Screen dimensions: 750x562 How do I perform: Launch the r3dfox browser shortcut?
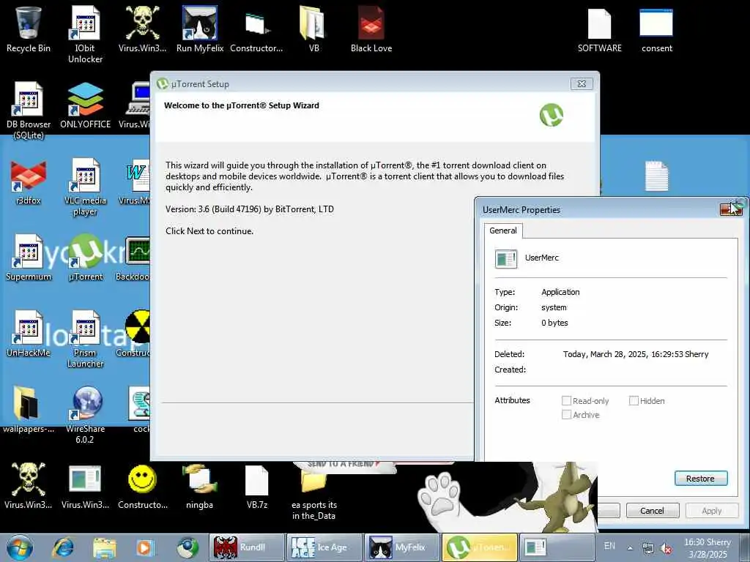click(29, 182)
